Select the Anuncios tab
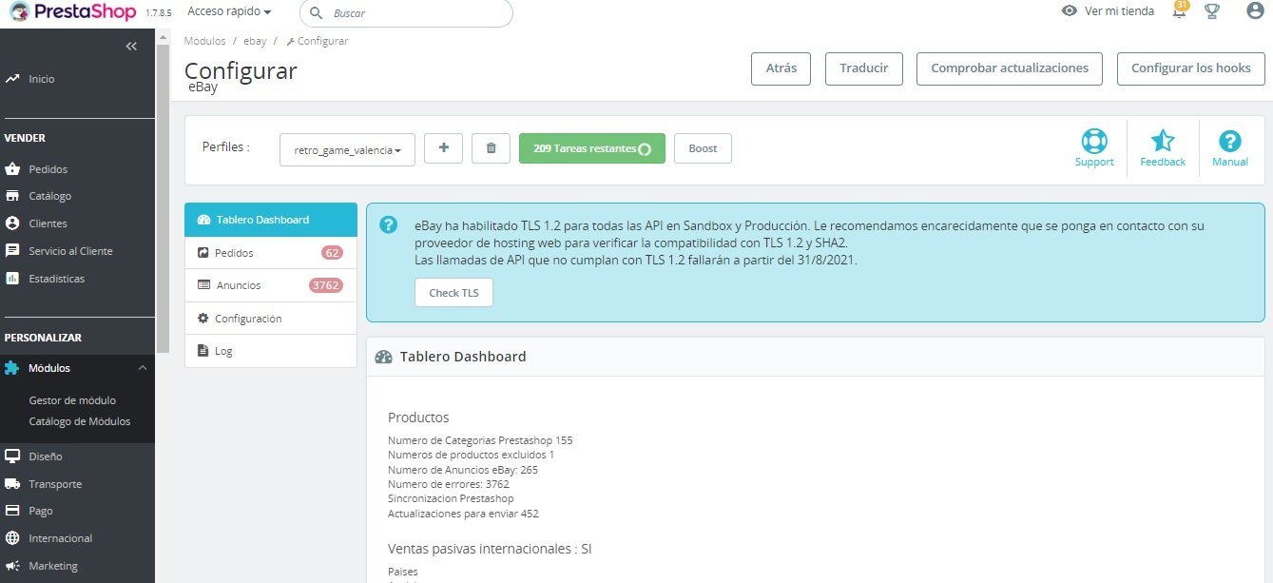1273x583 pixels. coord(271,285)
